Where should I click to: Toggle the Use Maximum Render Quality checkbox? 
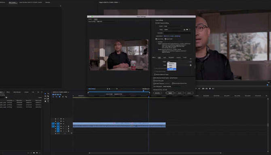[154, 78]
